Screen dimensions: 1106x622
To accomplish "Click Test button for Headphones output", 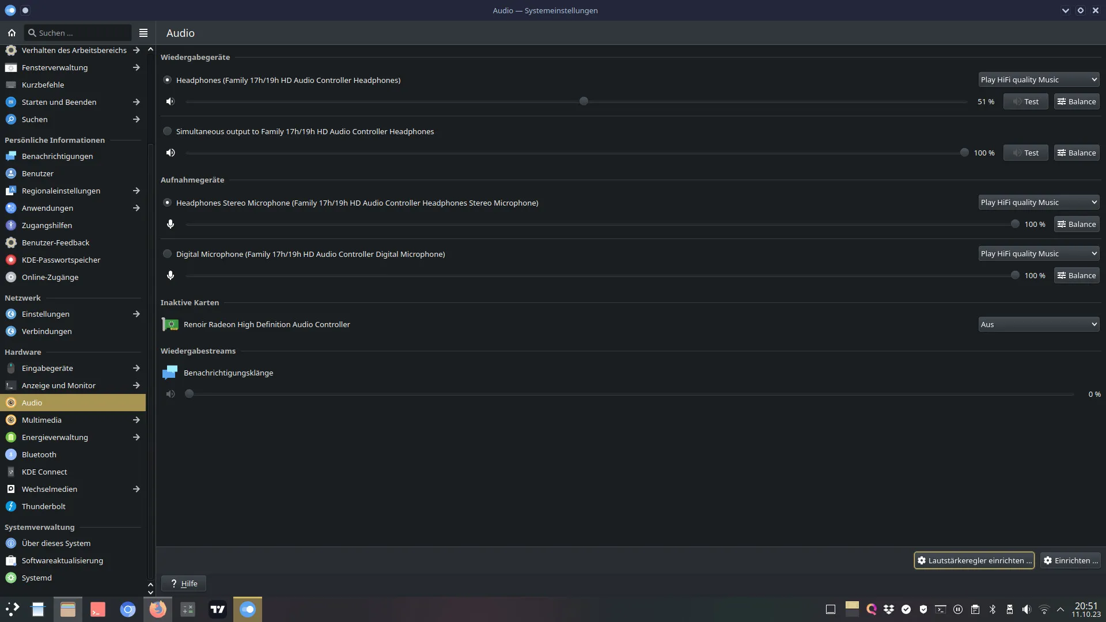I will pyautogui.click(x=1025, y=101).
